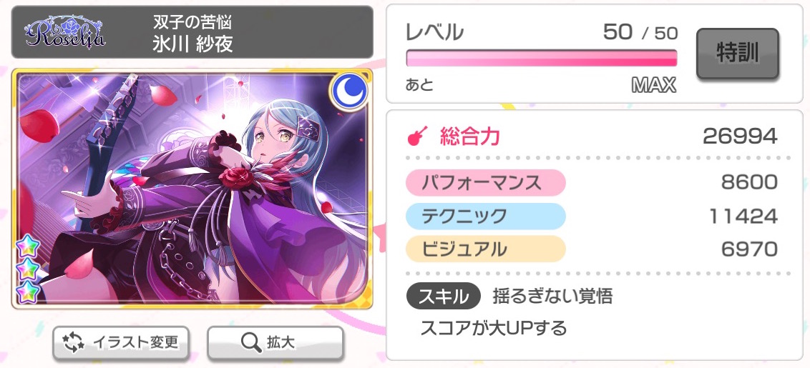Click the total power value 26994
The width and height of the screenshot is (810, 368).
pyautogui.click(x=740, y=136)
